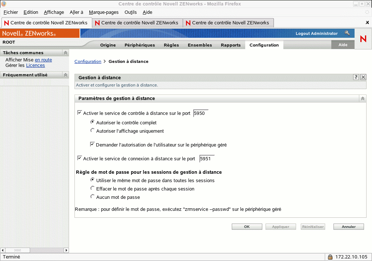The image size is (372, 261).
Task: Close the current browser tab with the tab-bar X
Action: 367,23
